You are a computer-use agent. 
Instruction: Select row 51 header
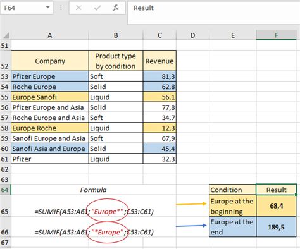point(5,46)
